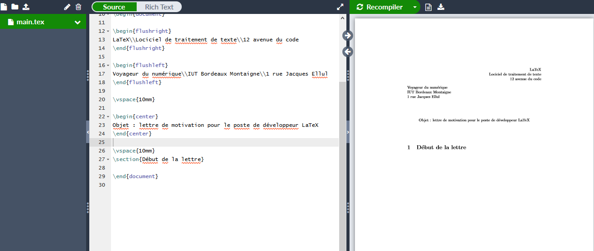The width and height of the screenshot is (594, 251).
Task: Expand the editor to full screen
Action: tap(340, 7)
